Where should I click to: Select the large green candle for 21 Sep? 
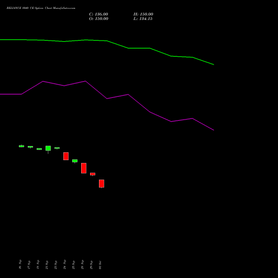48,148
